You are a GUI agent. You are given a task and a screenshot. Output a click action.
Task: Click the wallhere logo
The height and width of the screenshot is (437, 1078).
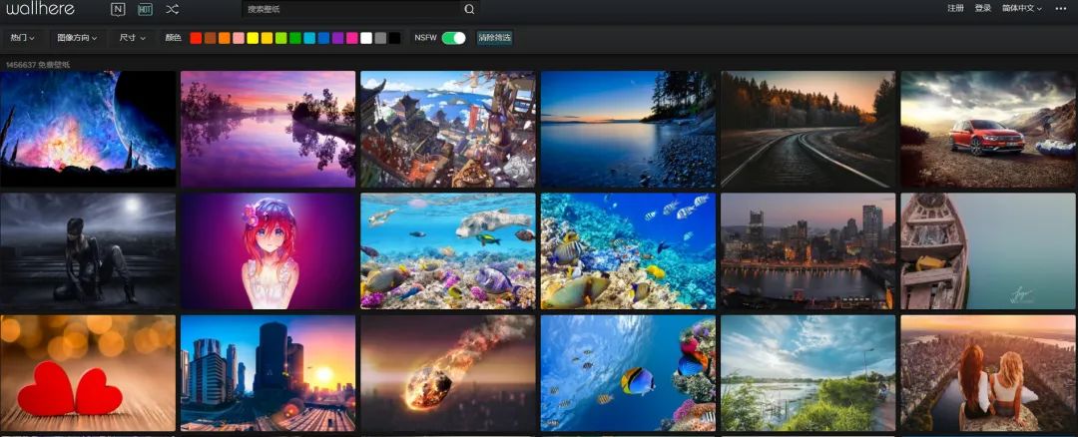(x=40, y=9)
